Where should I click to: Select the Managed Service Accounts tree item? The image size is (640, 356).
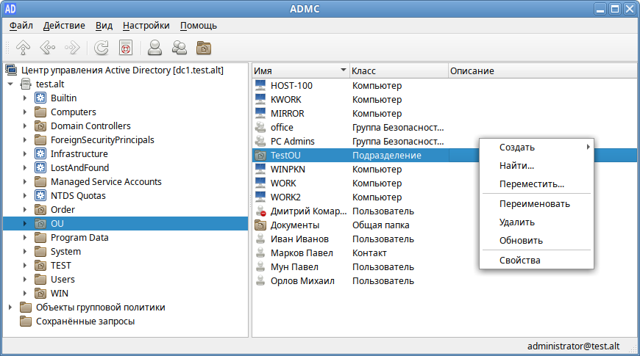pos(106,181)
